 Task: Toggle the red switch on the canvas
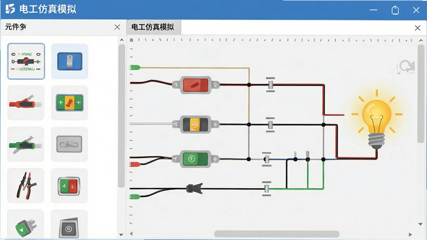[x=195, y=85]
